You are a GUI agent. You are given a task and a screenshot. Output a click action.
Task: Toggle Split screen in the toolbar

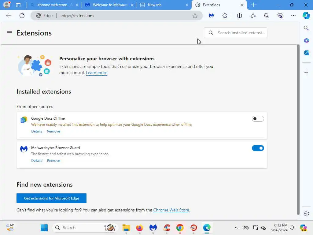click(x=239, y=16)
